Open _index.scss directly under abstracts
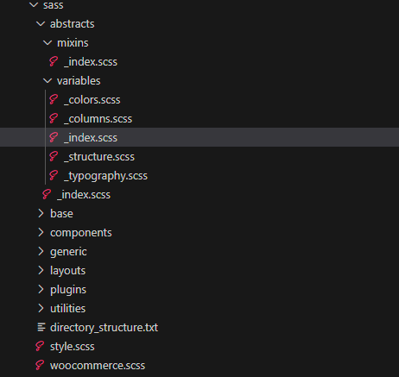This screenshot has height=377, width=399. (84, 195)
